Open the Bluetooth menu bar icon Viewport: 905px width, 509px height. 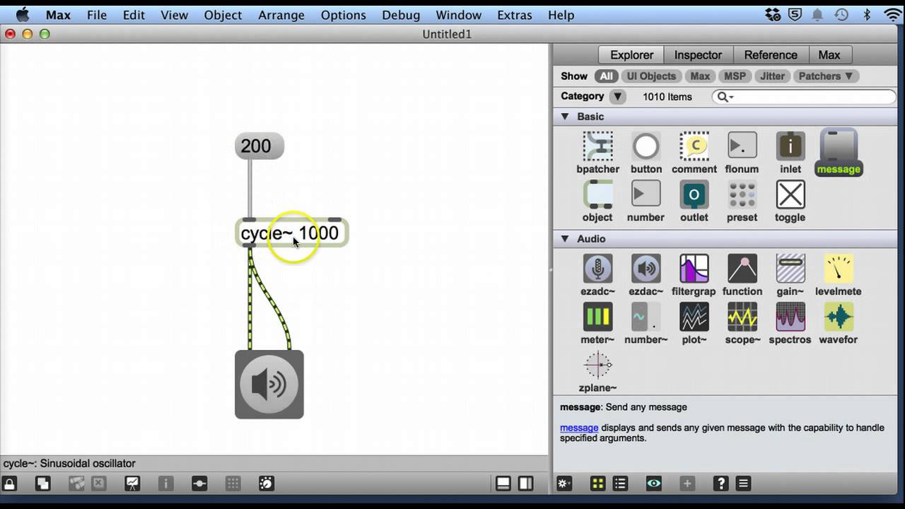click(x=867, y=15)
